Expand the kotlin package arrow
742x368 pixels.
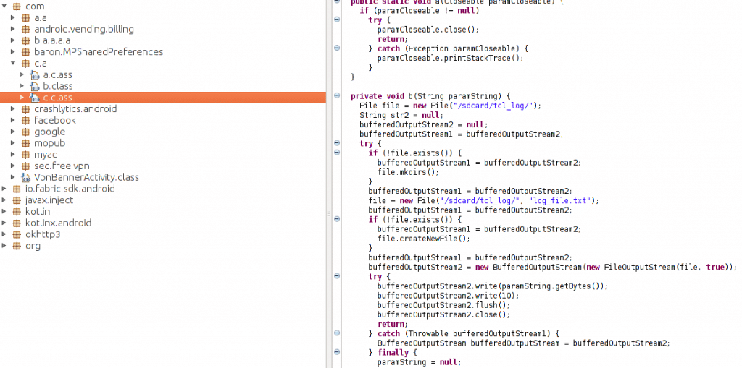(4, 211)
